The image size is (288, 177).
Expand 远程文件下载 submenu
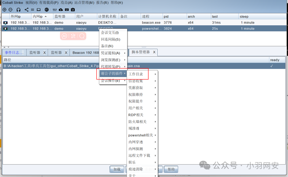tap(142, 155)
